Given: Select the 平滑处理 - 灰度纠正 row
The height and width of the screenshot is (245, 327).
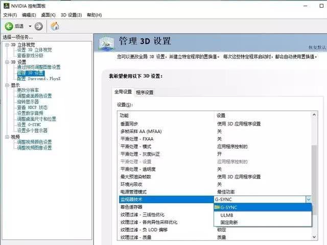Looking at the screenshot, I should [215, 154].
